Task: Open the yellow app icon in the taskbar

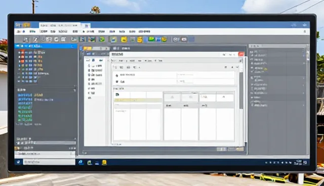Action: coord(104,162)
